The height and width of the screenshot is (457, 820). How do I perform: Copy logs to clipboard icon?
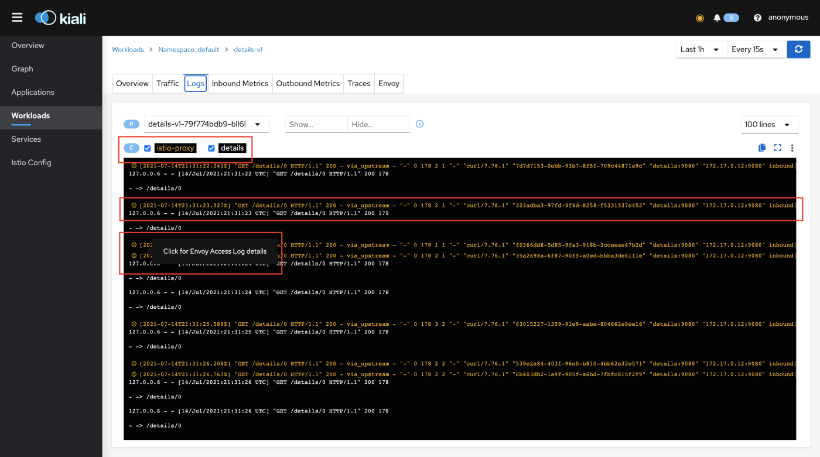click(762, 148)
